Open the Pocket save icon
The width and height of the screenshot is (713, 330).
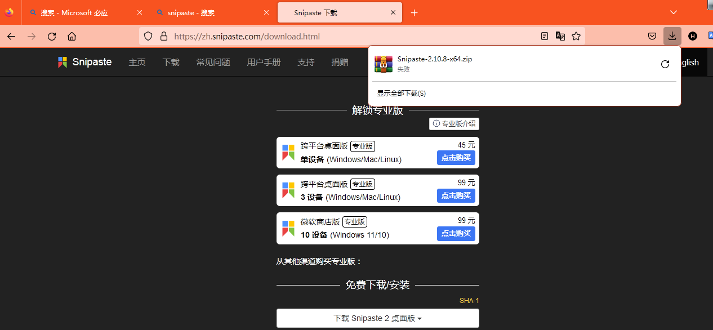coord(652,37)
